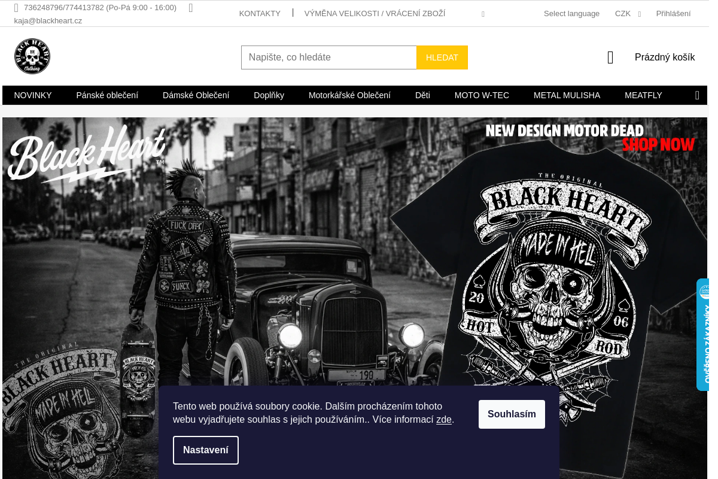
Task: Open Výměna velikosti / vrácení zboží link
Action: [x=375, y=14]
